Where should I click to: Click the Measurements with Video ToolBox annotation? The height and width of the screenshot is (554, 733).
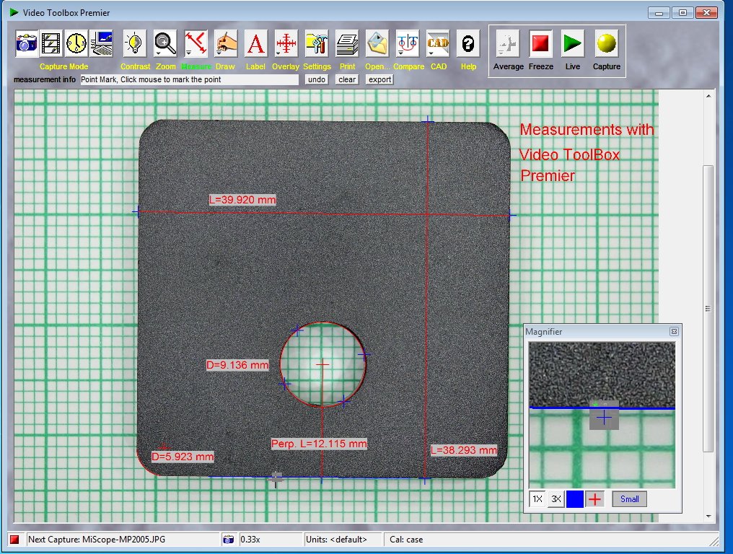(587, 152)
